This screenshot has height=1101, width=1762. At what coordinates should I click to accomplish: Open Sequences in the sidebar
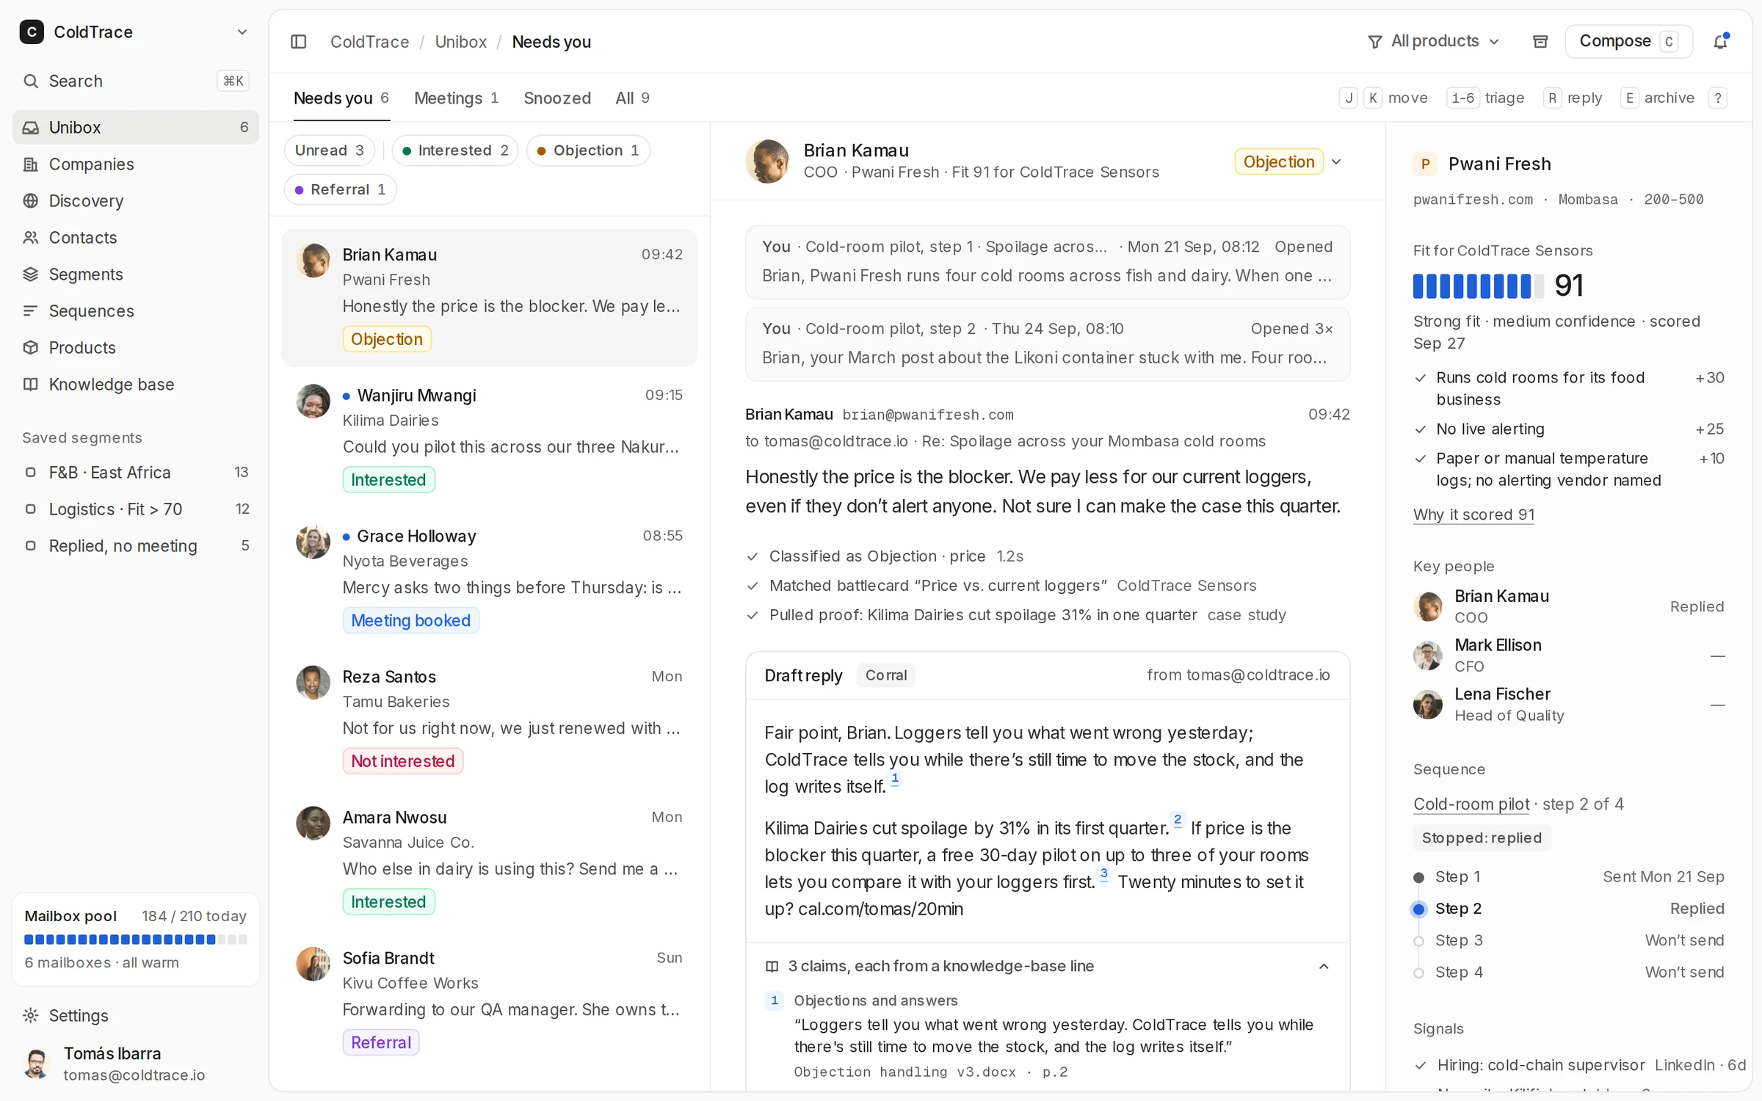(x=136, y=310)
